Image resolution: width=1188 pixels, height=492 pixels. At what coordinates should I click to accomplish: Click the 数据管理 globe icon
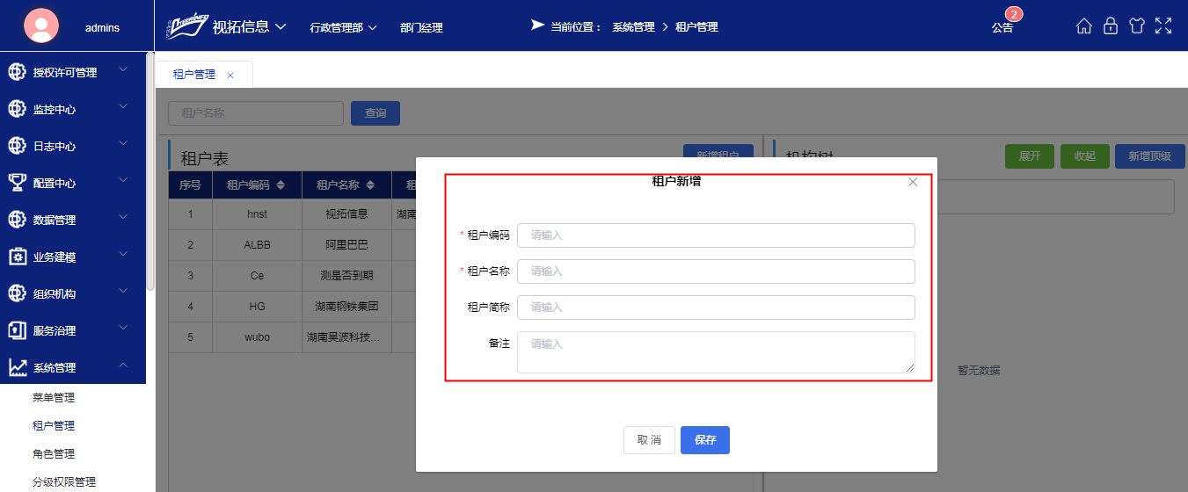coord(18,220)
